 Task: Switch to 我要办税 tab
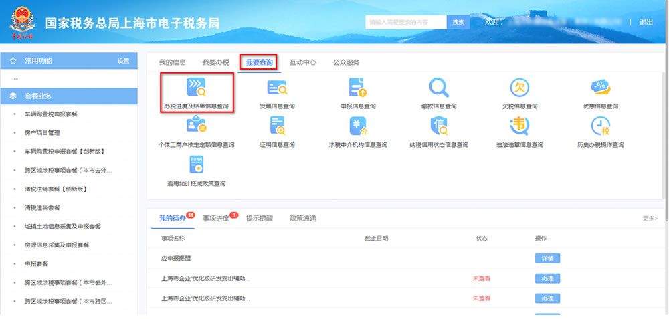(215, 62)
